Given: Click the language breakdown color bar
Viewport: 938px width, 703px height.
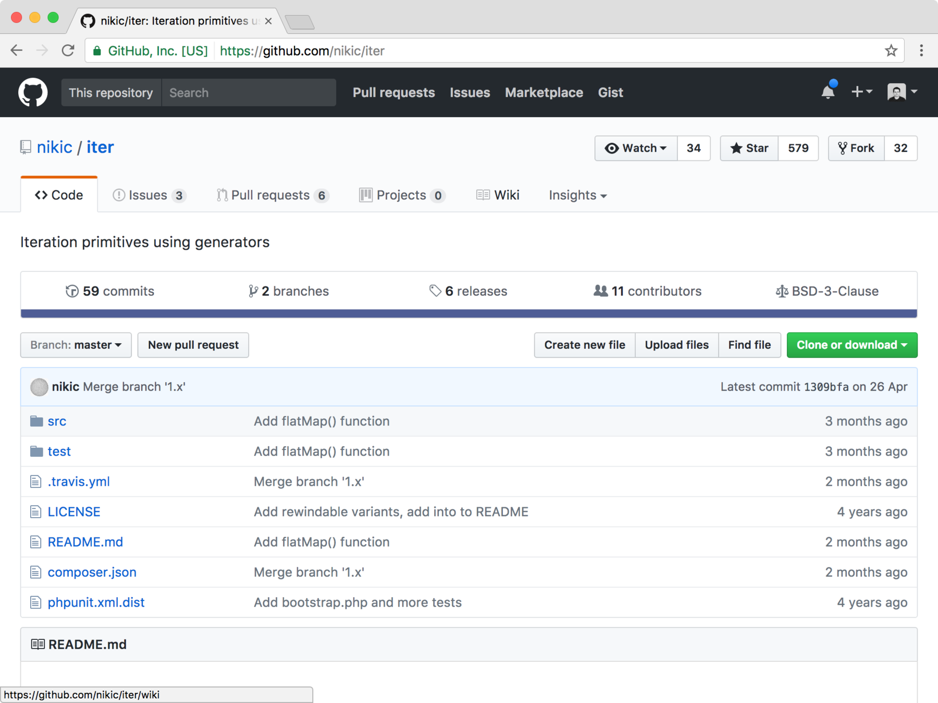Looking at the screenshot, I should [x=469, y=313].
